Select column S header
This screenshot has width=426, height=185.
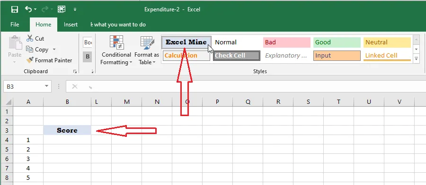(308, 102)
